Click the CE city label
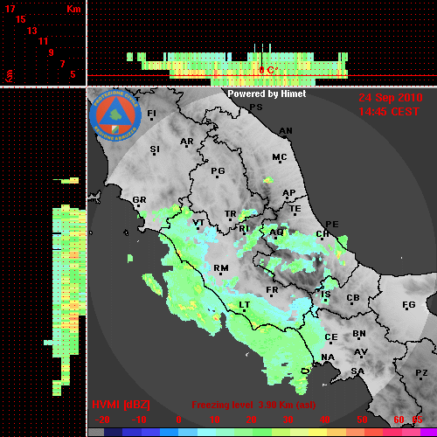Viewport: 437px width, 437px height. click(331, 337)
